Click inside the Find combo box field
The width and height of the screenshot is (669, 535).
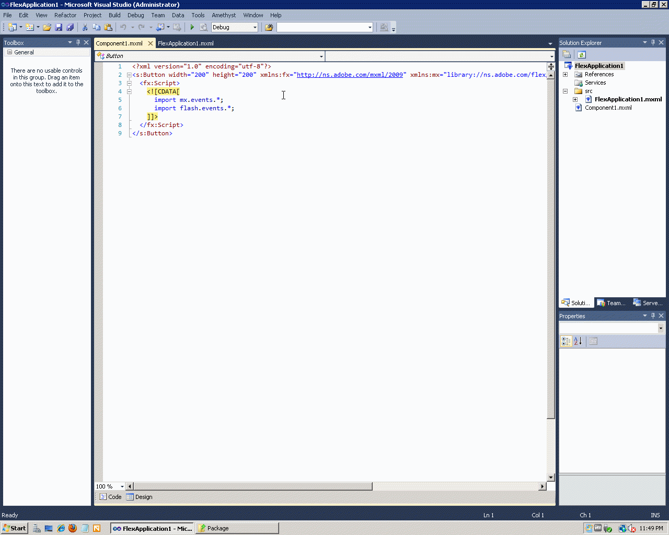tap(321, 27)
